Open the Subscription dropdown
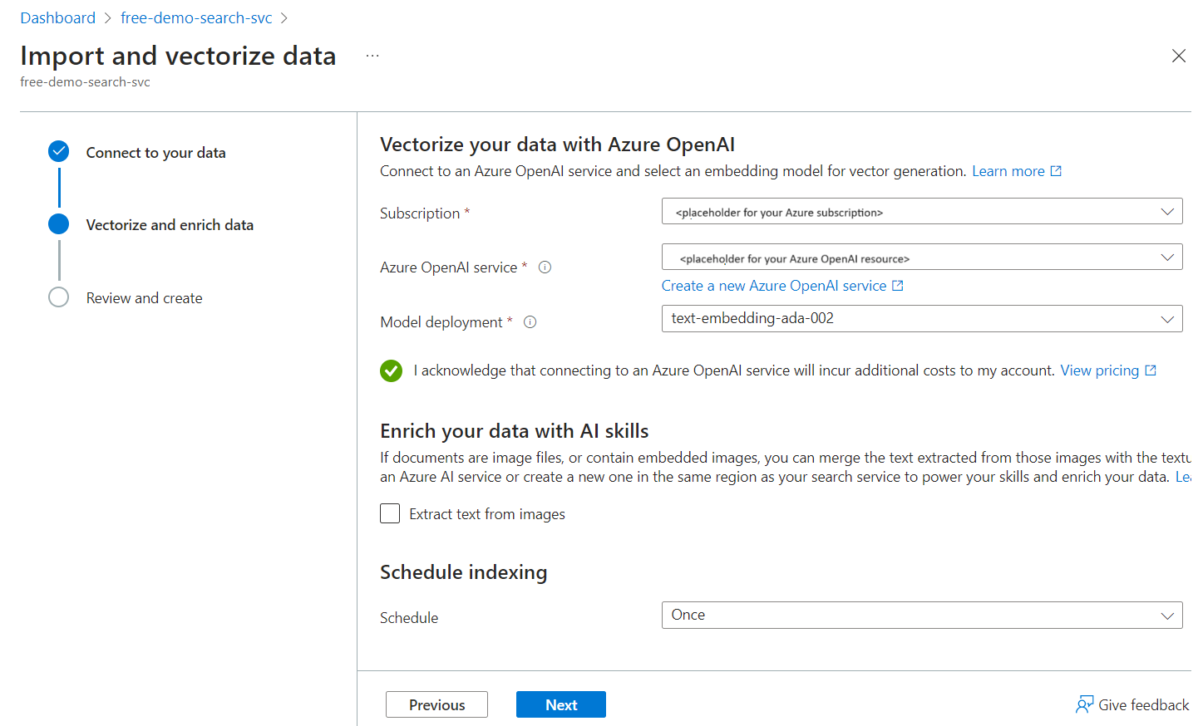Image resolution: width=1203 pixels, height=726 pixels. 921,212
